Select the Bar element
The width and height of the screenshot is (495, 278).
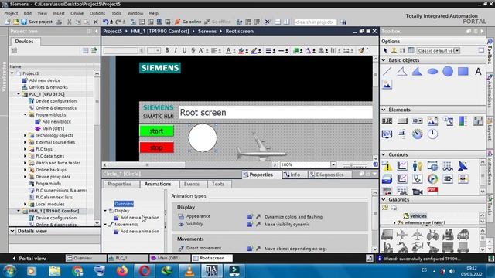463,121
